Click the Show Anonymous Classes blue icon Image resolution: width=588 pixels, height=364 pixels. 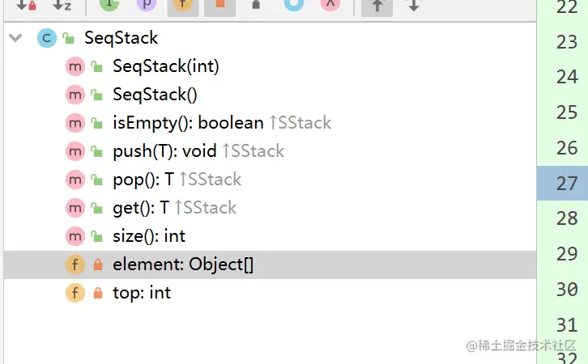294,5
